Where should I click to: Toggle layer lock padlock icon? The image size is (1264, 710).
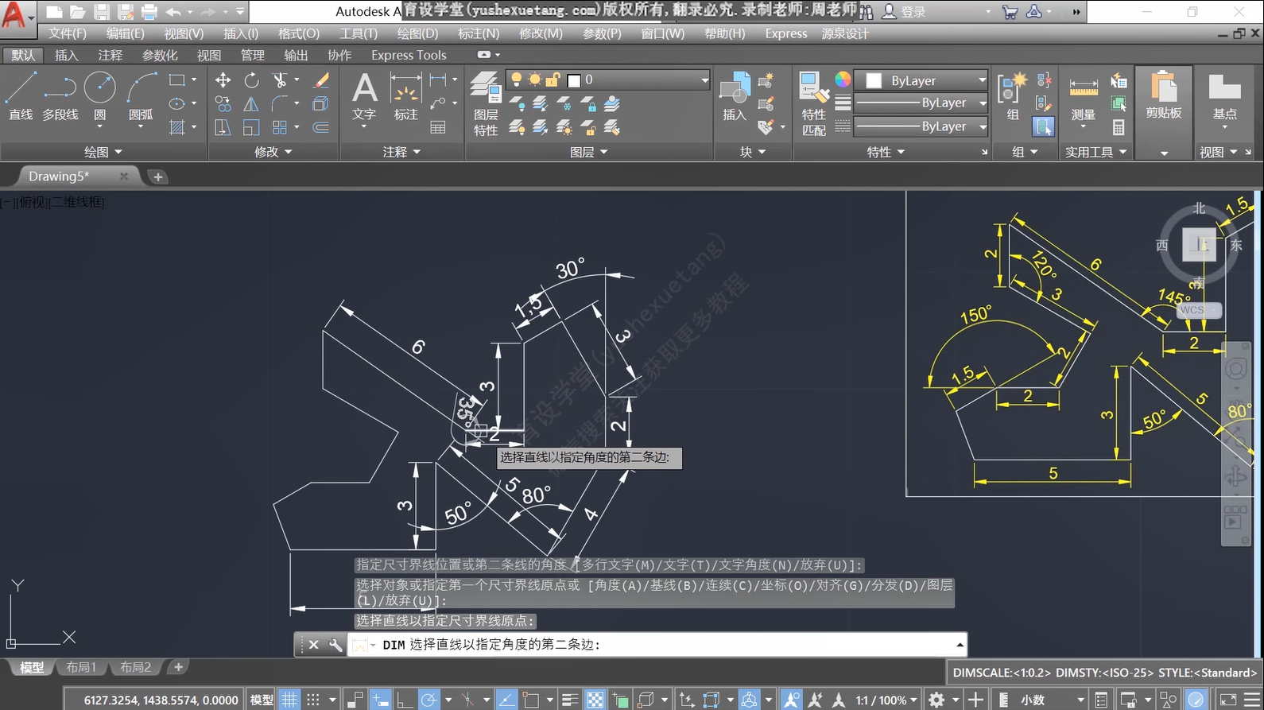tap(553, 80)
